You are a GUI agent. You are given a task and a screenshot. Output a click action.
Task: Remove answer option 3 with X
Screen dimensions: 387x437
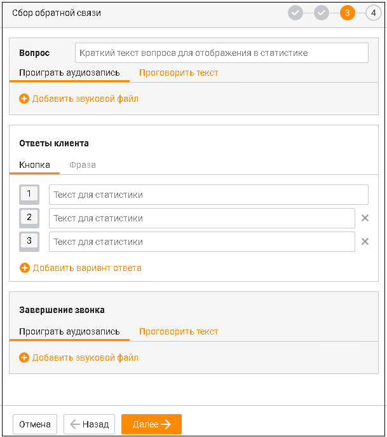click(x=365, y=241)
